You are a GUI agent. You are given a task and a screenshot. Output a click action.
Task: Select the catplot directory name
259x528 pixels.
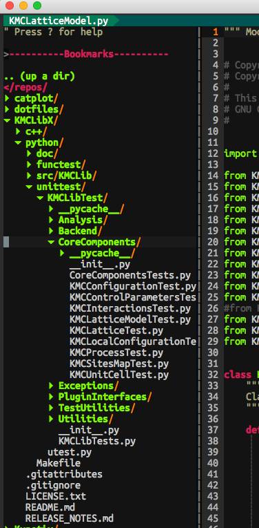34,98
